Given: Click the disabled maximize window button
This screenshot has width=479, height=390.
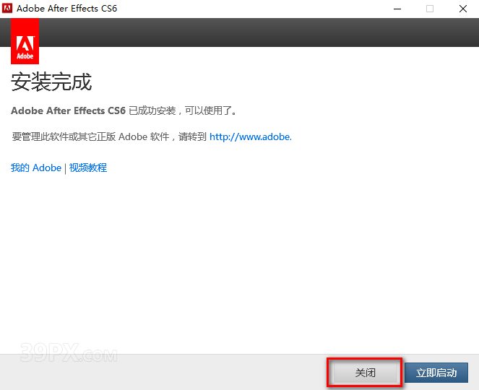Looking at the screenshot, I should point(430,9).
